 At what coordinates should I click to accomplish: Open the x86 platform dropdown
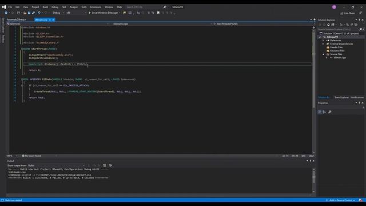76,13
